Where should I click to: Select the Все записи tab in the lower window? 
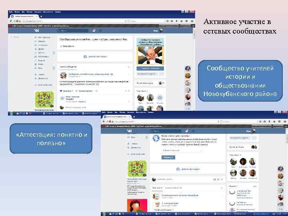coord(157,188)
